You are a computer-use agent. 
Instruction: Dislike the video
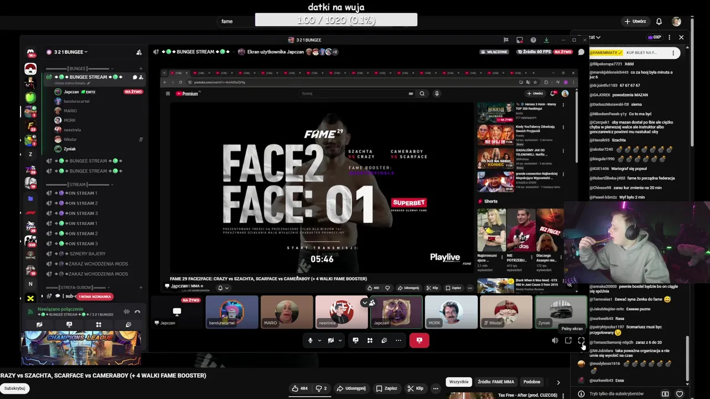[x=321, y=388]
